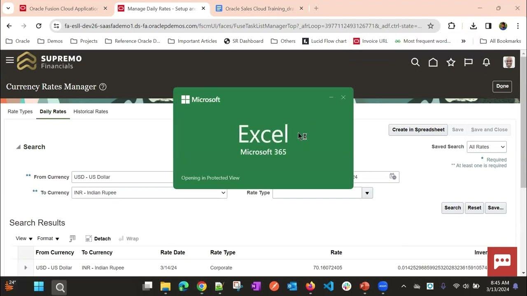Click the export to Excel icon

(x=72, y=238)
